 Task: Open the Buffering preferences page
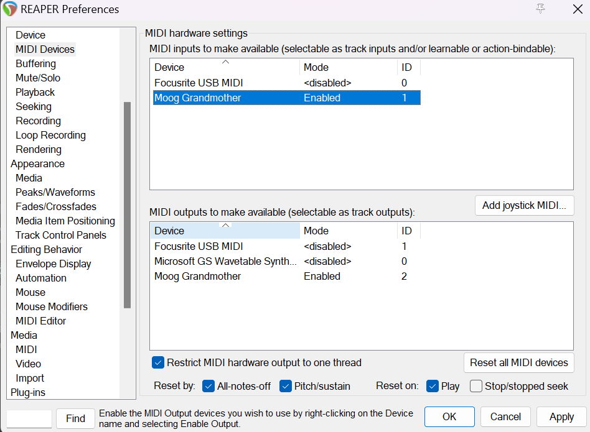35,64
